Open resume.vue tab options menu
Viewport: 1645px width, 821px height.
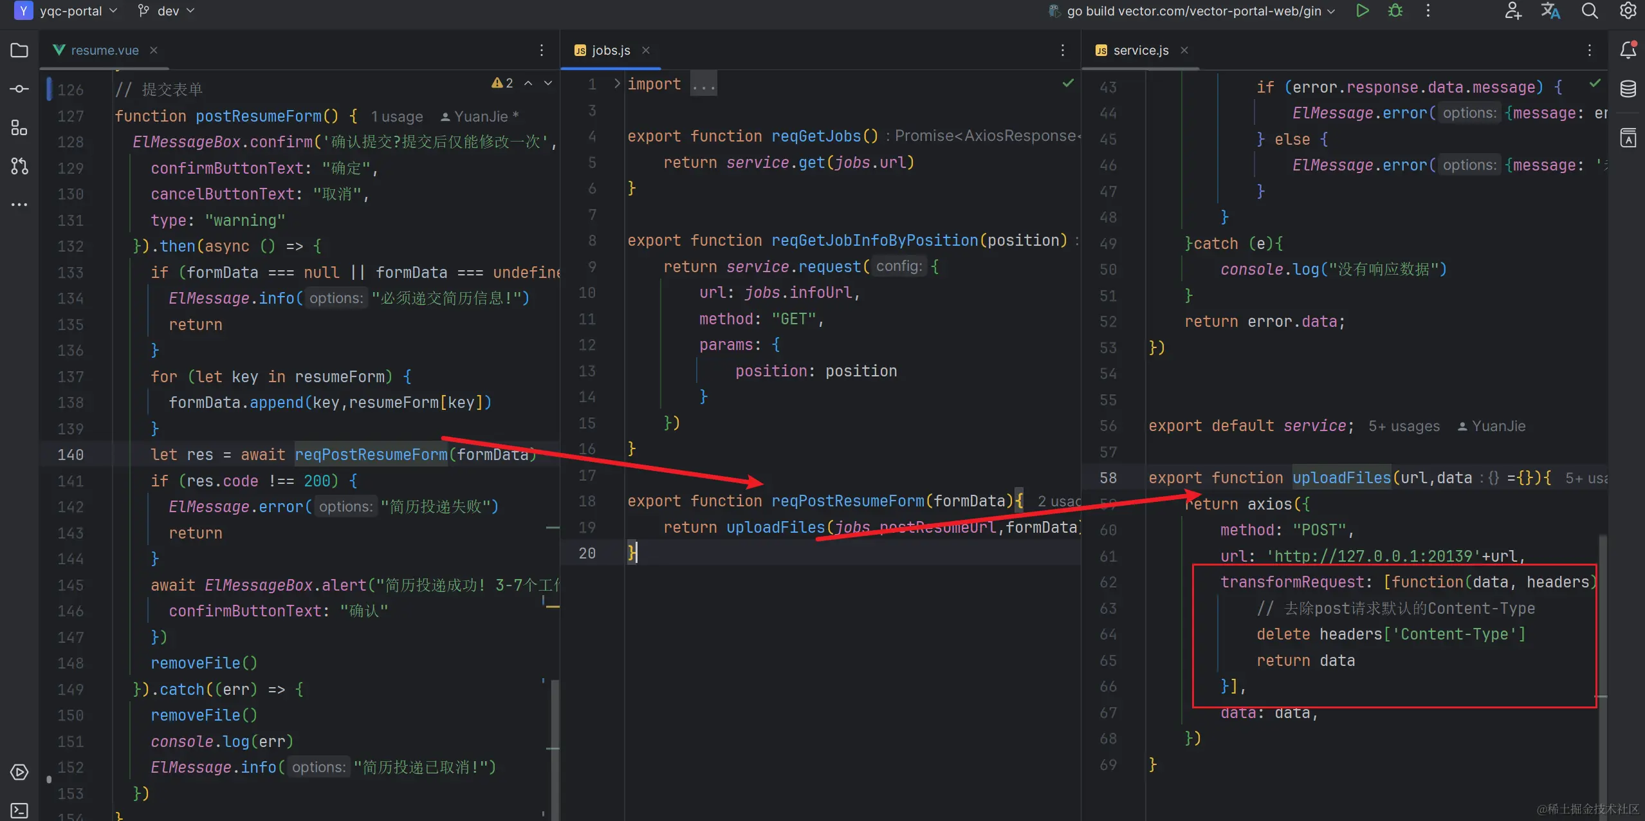click(542, 50)
